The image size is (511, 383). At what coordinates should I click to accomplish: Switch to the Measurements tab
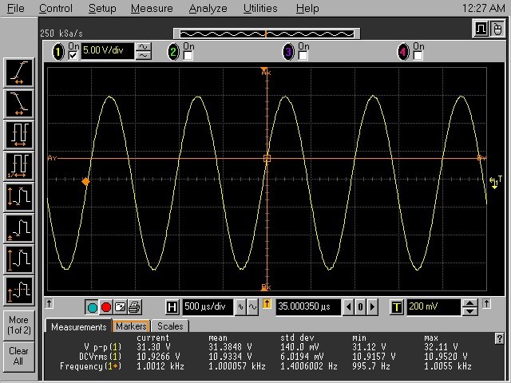click(78, 326)
